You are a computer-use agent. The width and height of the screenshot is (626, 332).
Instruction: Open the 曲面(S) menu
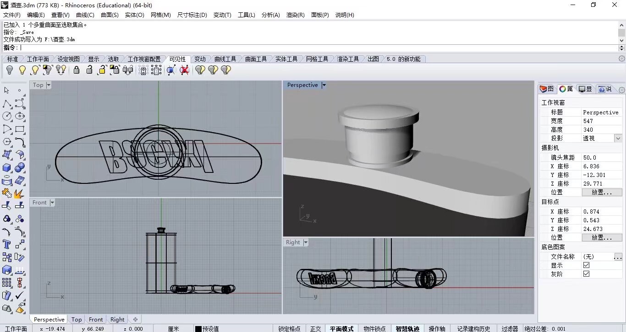click(110, 15)
